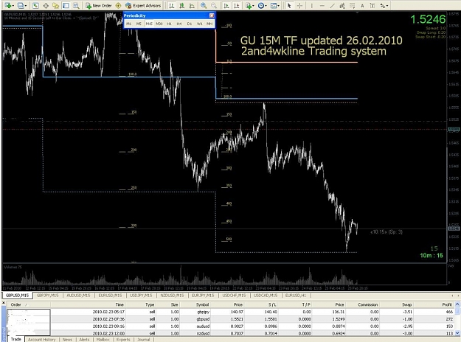The height and width of the screenshot is (342, 461).
Task: Open the MetaEditor yellow diamond icon
Action: point(118,6)
